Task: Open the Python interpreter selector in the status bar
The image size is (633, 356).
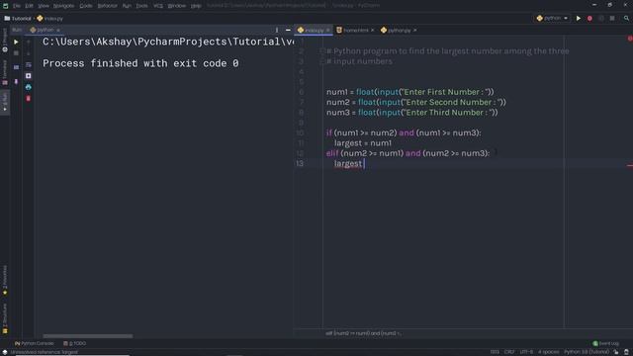Action: point(587,352)
